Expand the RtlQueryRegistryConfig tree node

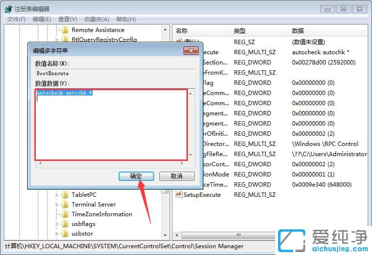(57, 39)
